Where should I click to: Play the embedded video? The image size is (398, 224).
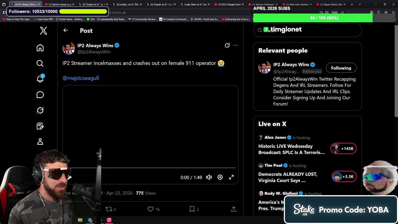pos(70,177)
